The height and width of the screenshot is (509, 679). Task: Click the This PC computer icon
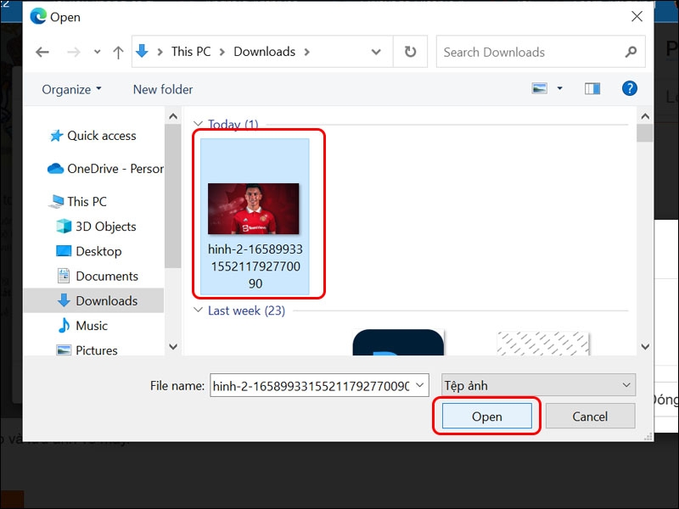pos(56,201)
